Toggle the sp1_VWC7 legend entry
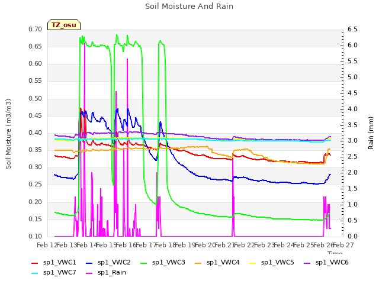 click(54, 273)
